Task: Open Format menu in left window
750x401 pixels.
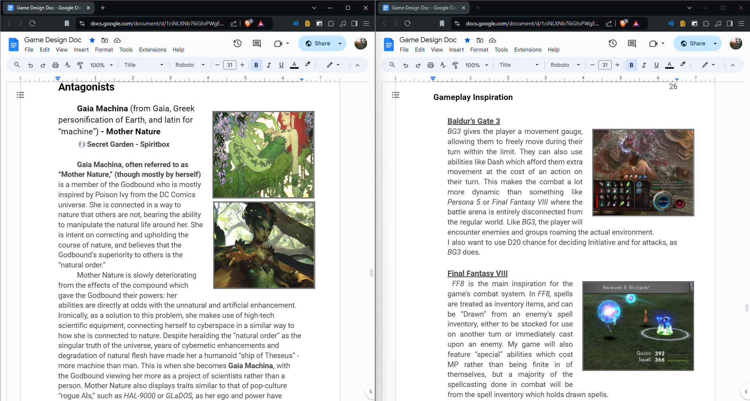Action: pos(104,50)
